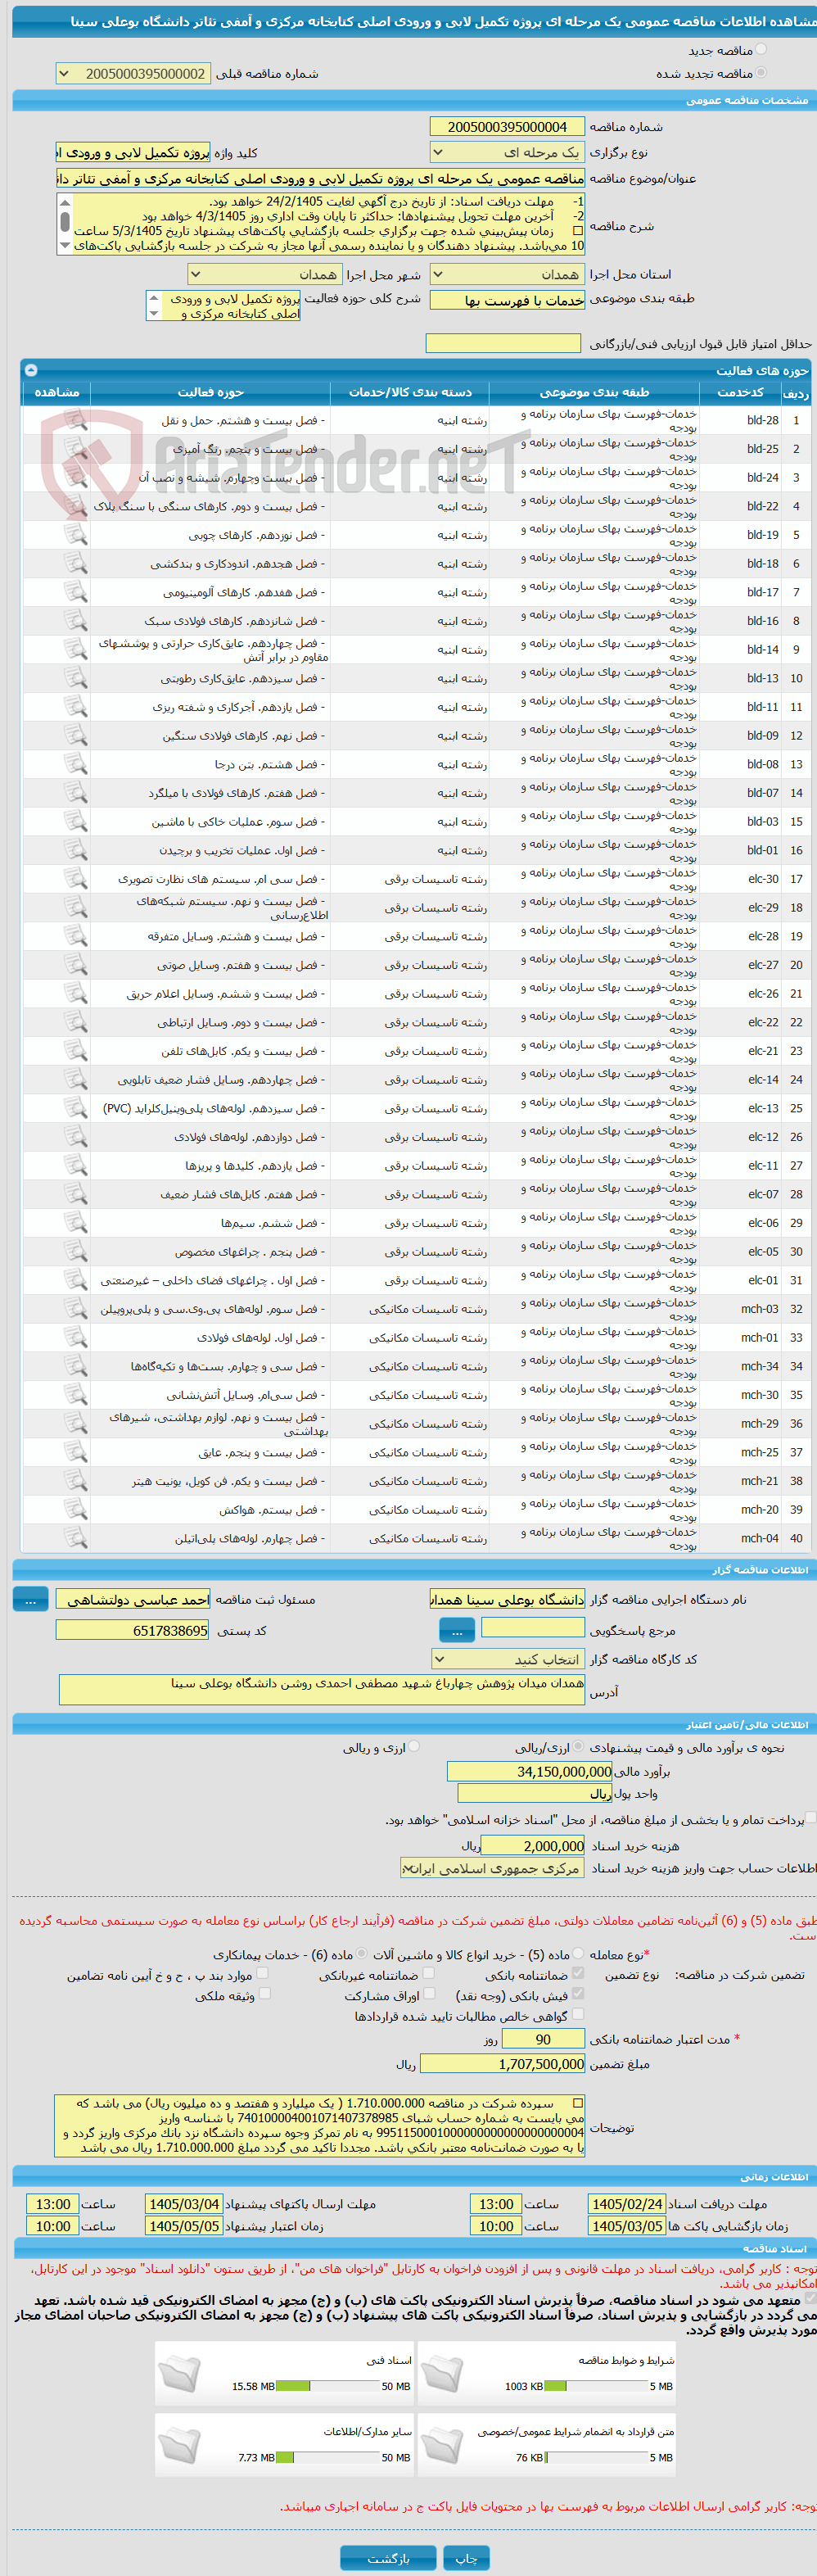817x2576 pixels.
Task: Click the مبلغ تضمین amount field
Action: tap(503, 2063)
